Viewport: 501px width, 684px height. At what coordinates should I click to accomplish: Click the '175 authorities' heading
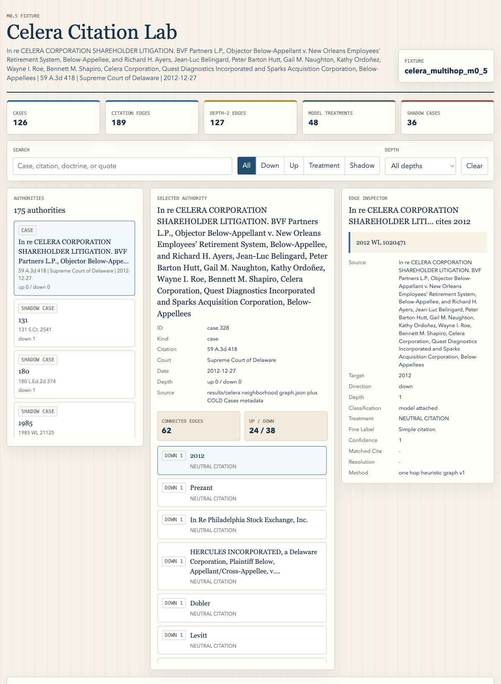[x=40, y=210]
